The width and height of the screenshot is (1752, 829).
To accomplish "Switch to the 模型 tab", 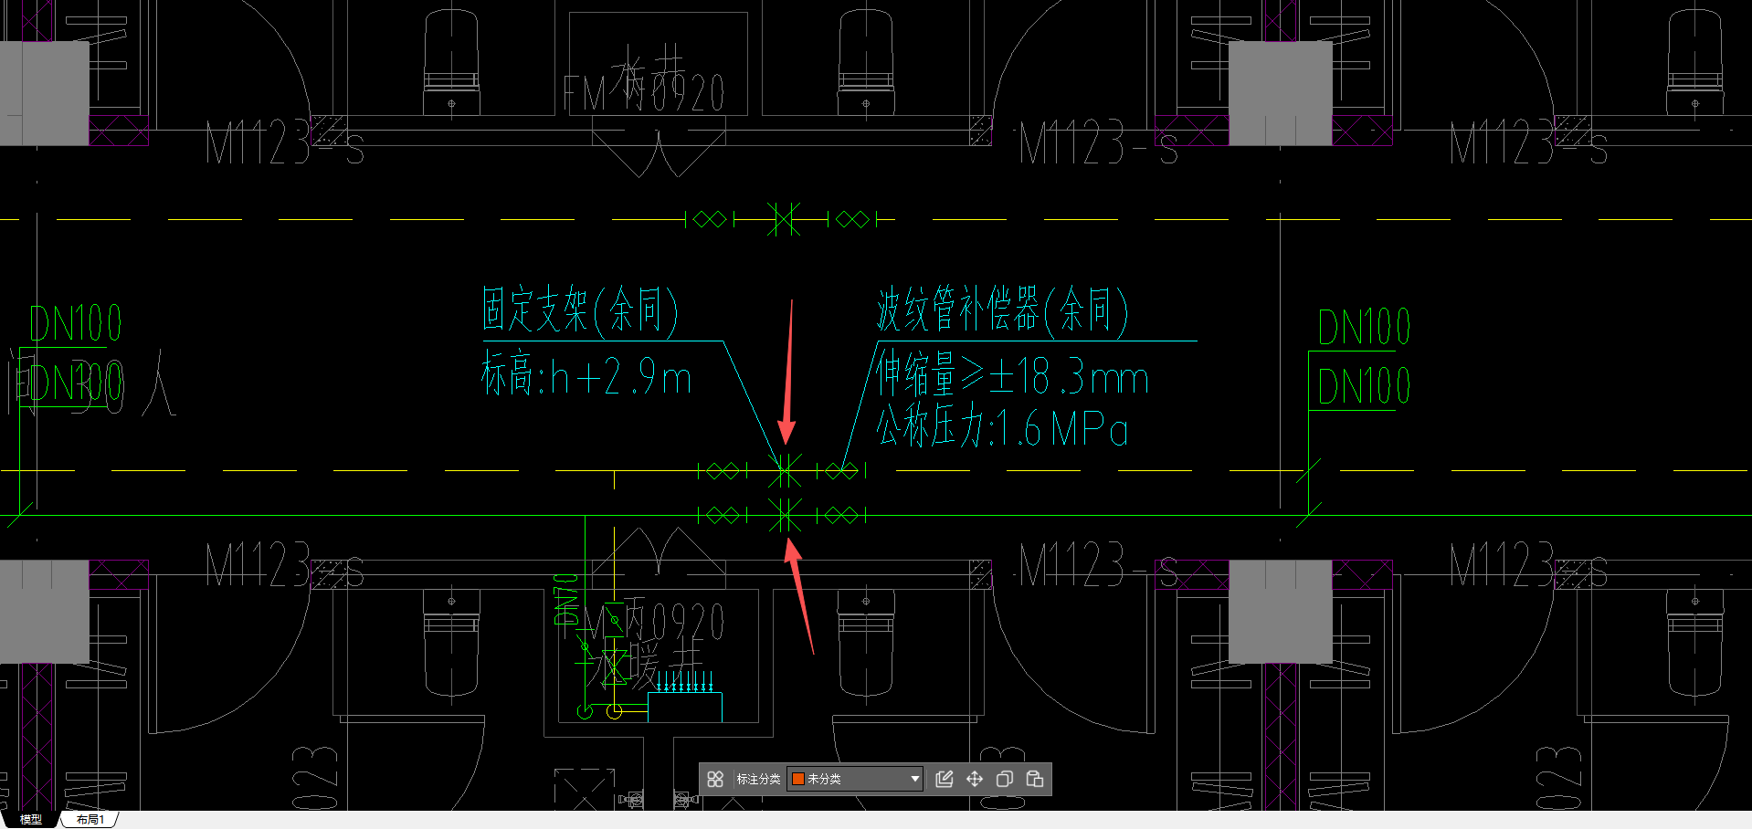I will point(31,820).
